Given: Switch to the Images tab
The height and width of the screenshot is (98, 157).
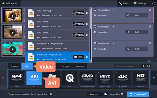Looking at the screenshot, I should point(66,66).
